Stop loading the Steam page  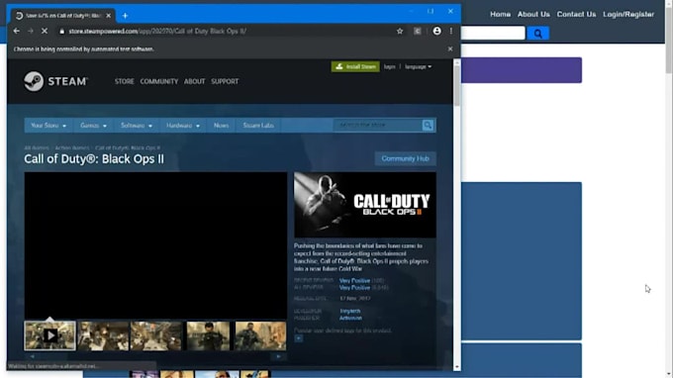click(x=45, y=31)
